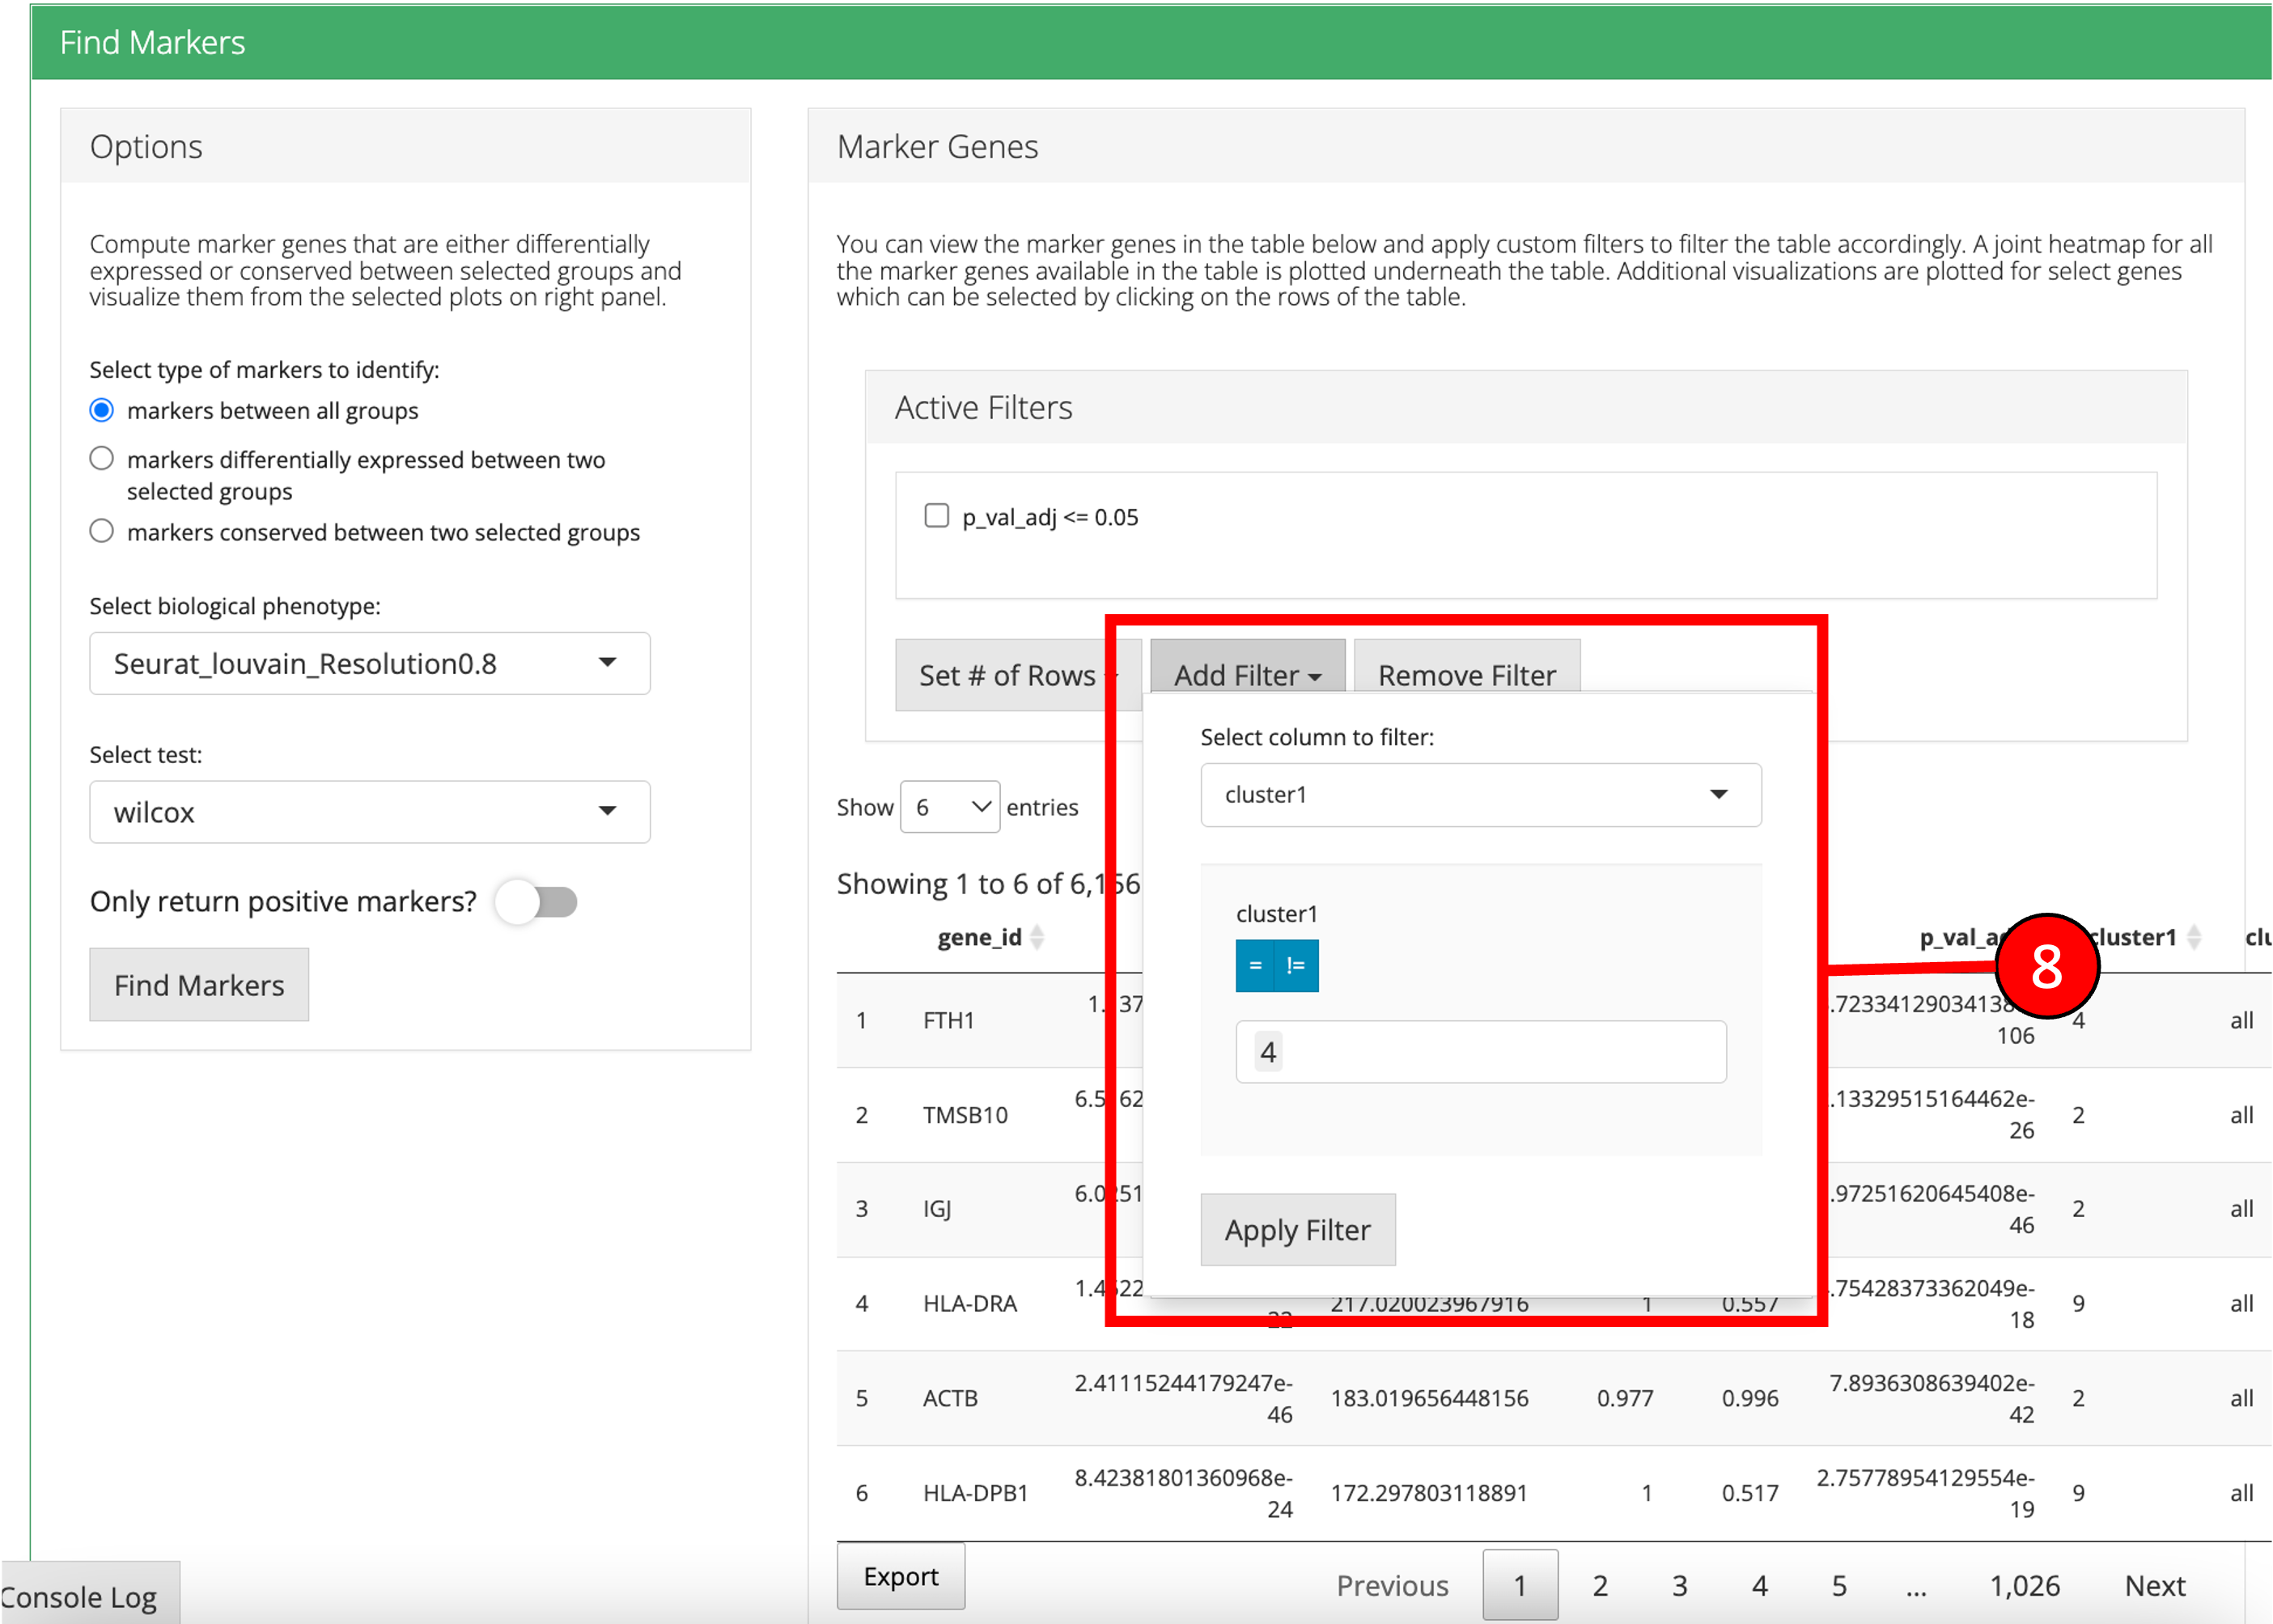Viewport: 2273px width, 1624px height.
Task: Click the not-equals operator button
Action: pyautogui.click(x=1296, y=965)
